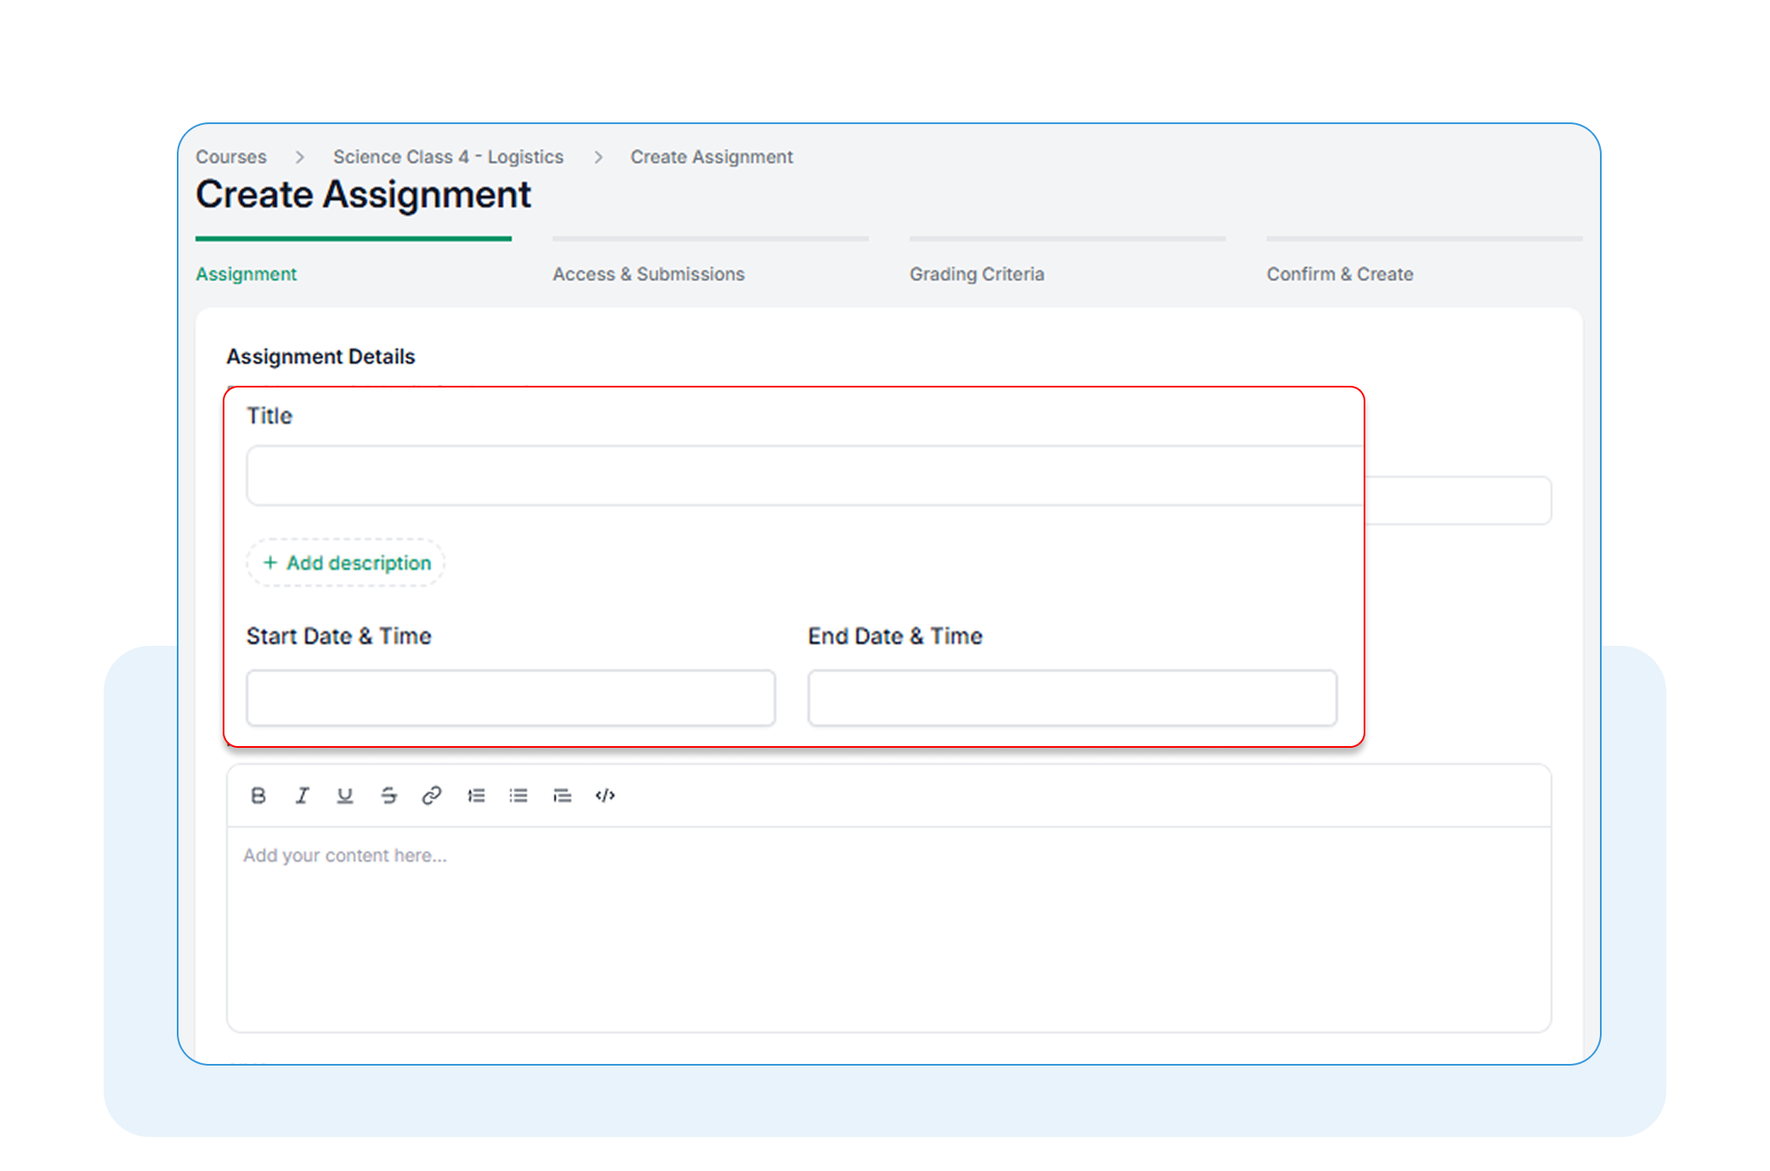Click the Create Assignment breadcrumb
The image size is (1770, 1171).
(x=712, y=157)
